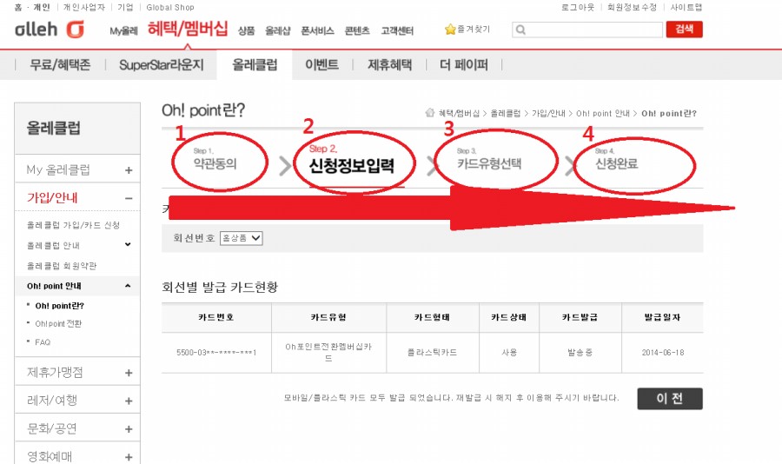Image resolution: width=782 pixels, height=464 pixels.
Task: Click the search magnifier icon
Action: [520, 30]
